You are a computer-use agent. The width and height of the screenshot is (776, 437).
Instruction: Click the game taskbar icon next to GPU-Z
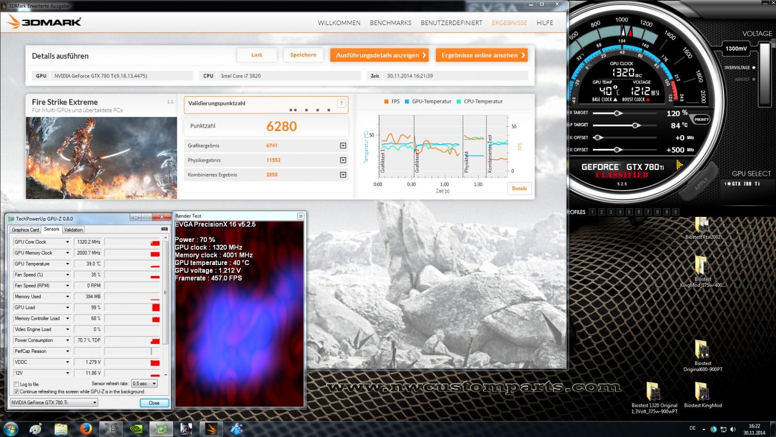point(187,429)
